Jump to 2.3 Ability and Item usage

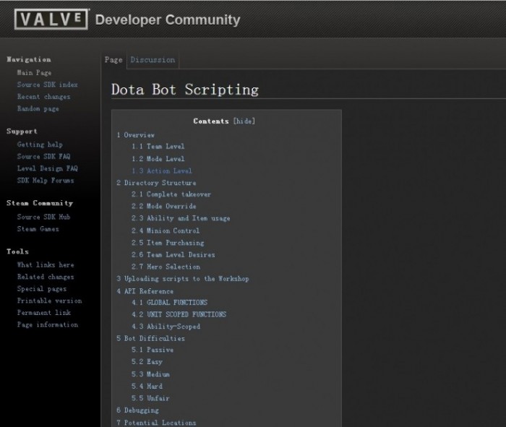pos(181,218)
